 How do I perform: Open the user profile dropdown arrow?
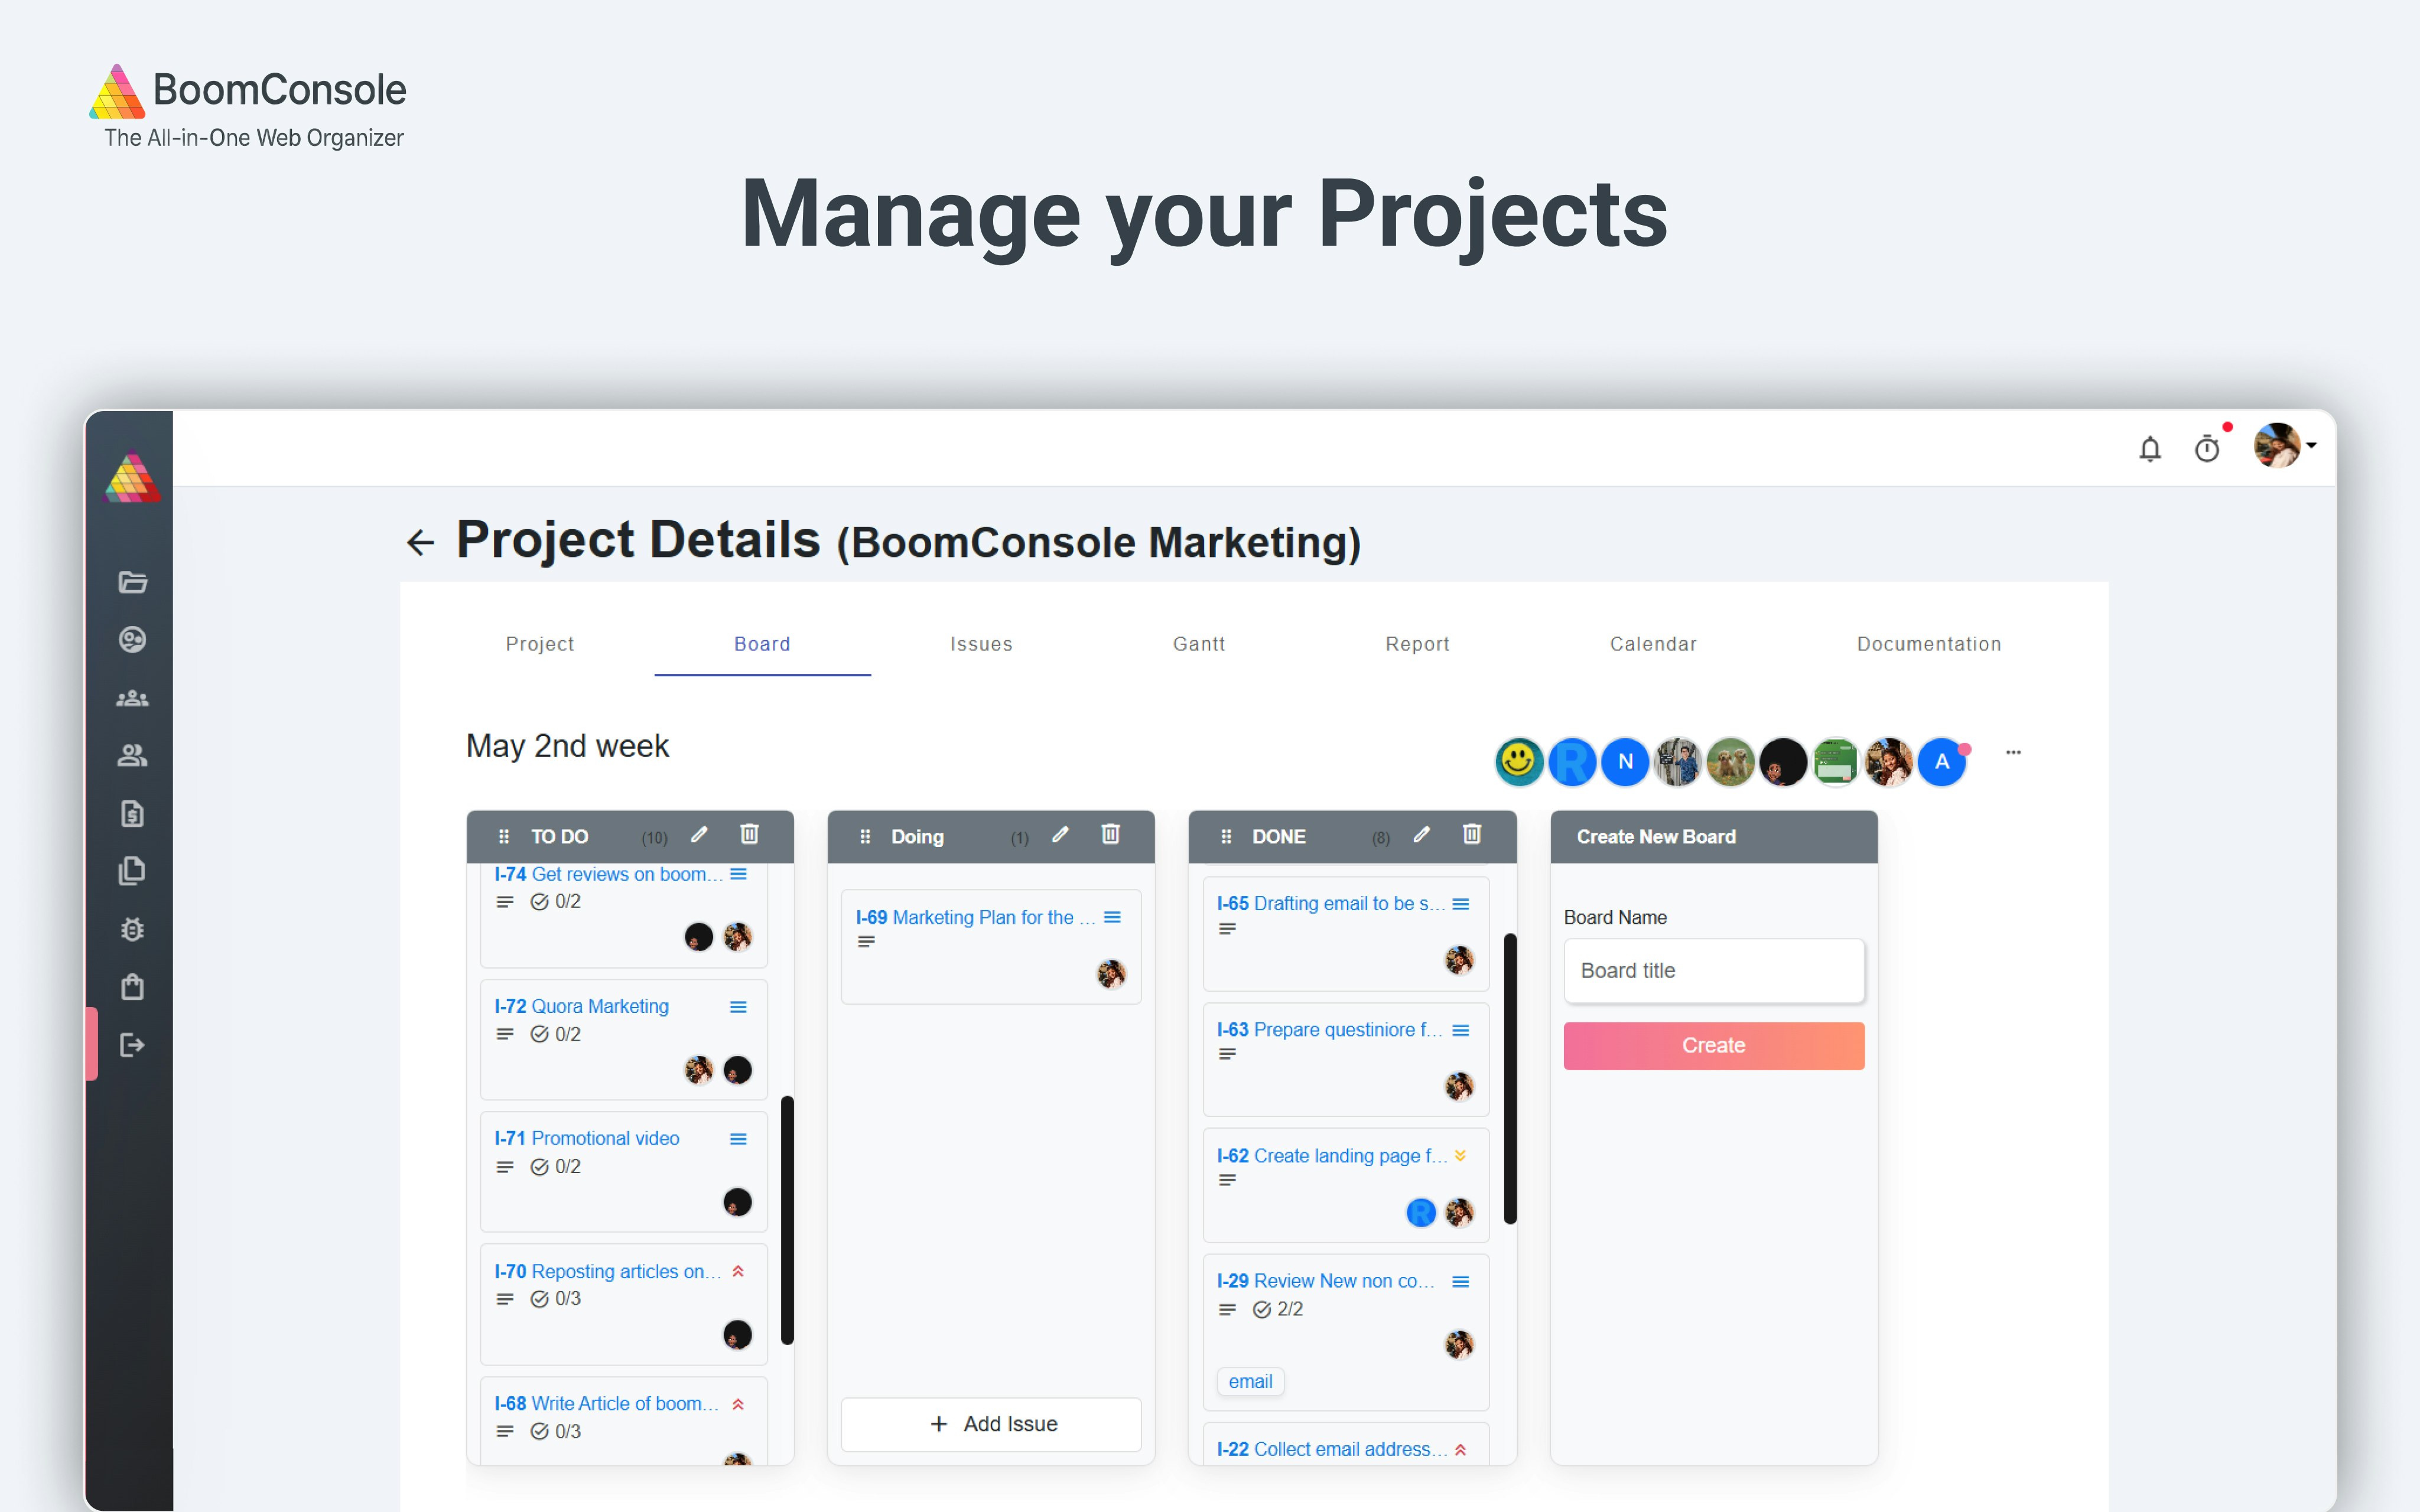[2311, 446]
